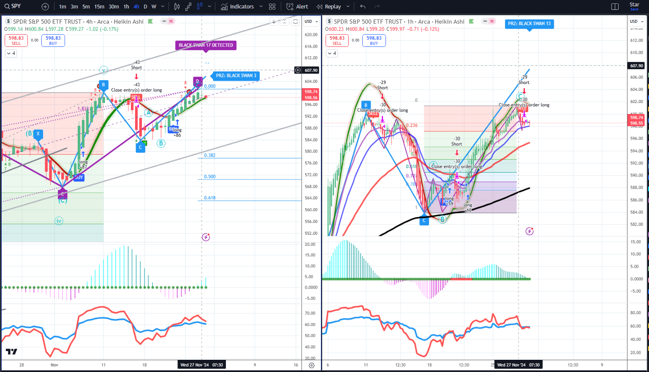Click the PRZ: BLACK SWAN 13 label

pos(529,24)
